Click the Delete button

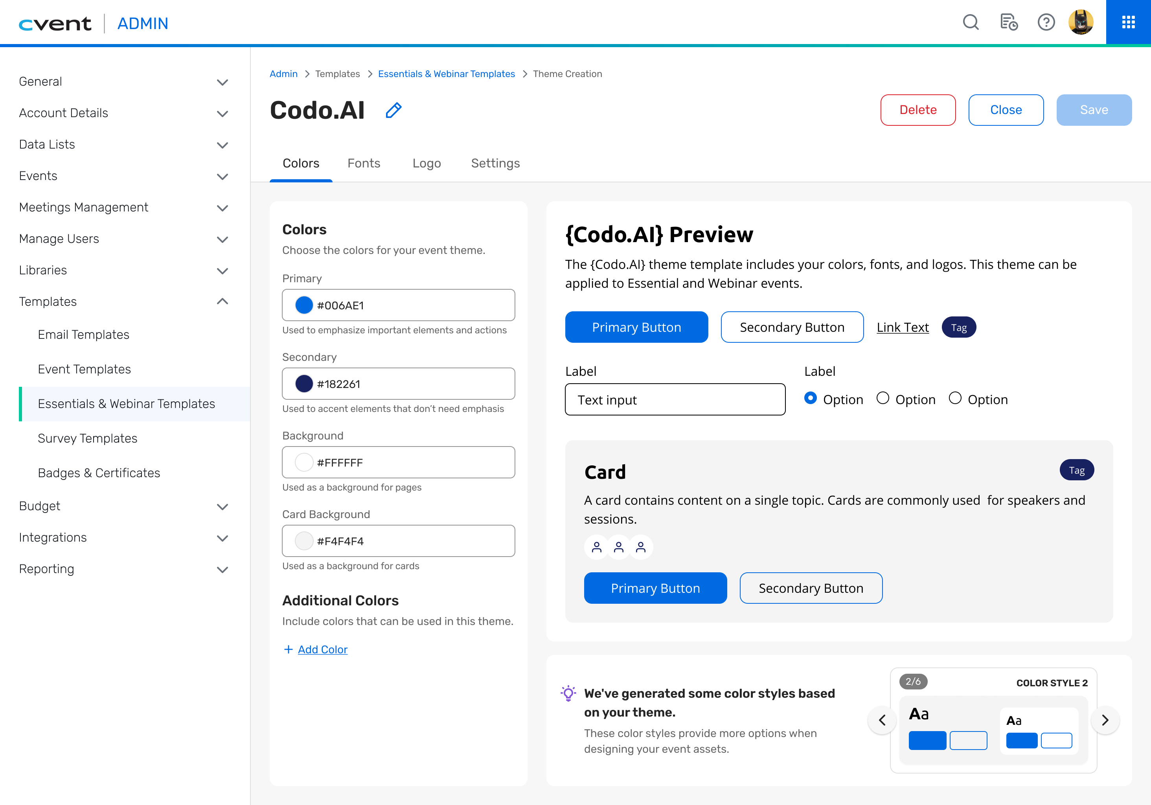pyautogui.click(x=918, y=110)
